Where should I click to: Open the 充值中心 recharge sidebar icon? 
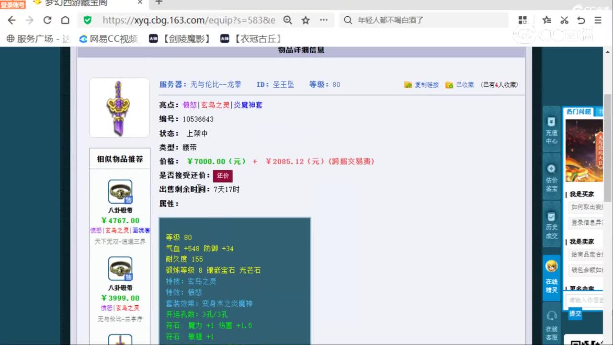551,130
